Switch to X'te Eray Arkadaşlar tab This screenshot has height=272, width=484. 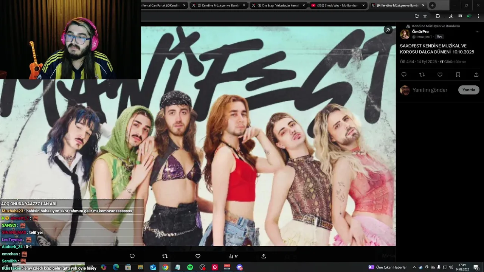278,5
